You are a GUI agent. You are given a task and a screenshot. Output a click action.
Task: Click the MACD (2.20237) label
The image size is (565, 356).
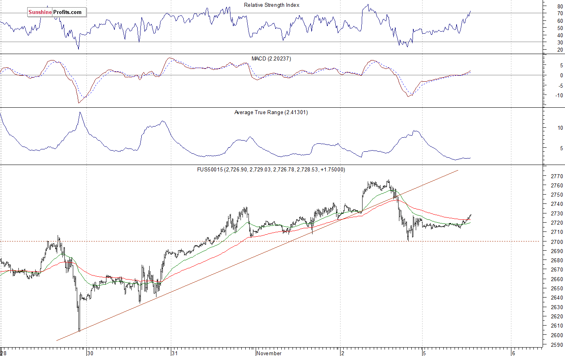click(x=271, y=59)
